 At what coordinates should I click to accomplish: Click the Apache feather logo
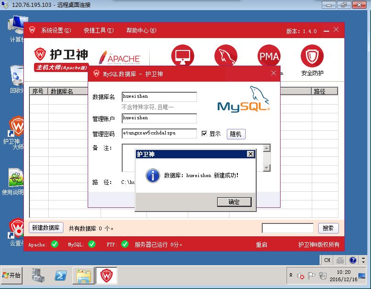(x=120, y=58)
